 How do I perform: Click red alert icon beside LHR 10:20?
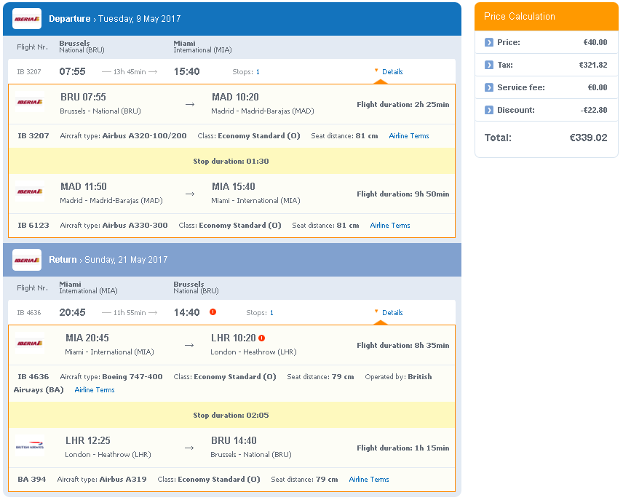261,338
